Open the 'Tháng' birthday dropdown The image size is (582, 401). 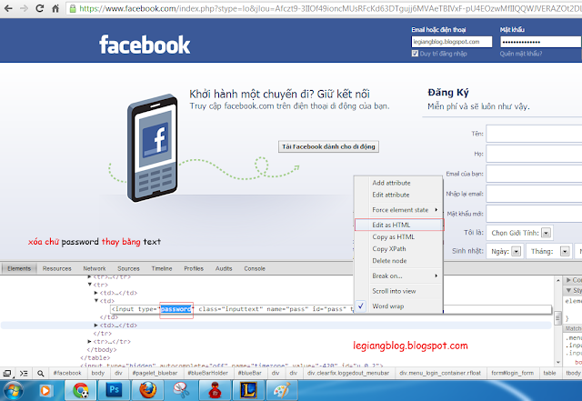pos(549,251)
